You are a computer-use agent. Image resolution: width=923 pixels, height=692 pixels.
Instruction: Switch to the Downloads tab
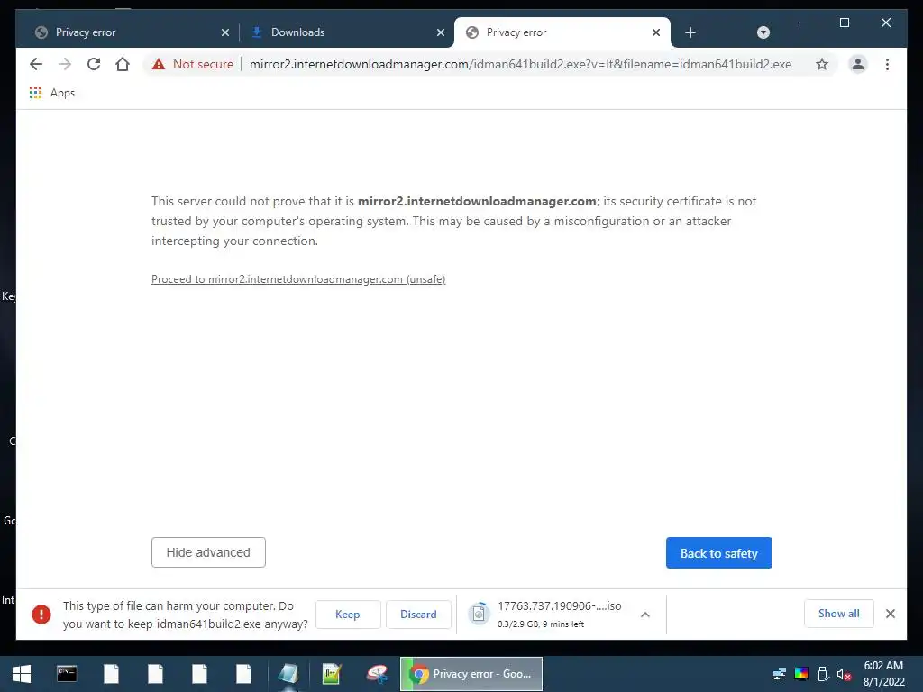point(347,32)
